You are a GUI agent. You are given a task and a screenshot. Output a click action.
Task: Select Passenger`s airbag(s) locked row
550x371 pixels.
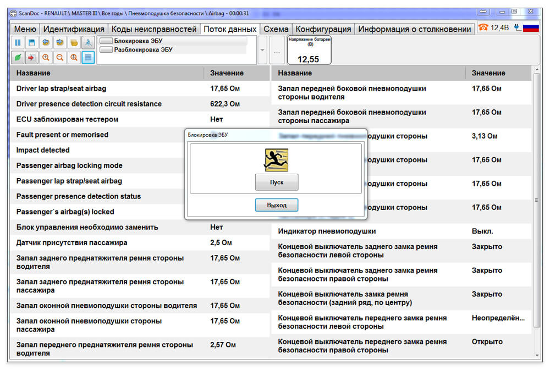(x=97, y=212)
